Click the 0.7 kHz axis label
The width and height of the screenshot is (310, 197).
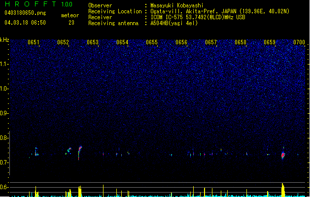(4, 163)
